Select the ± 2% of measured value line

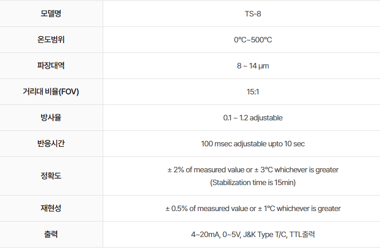[253, 170]
